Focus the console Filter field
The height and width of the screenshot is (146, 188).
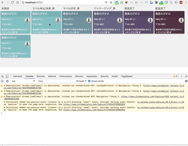(56, 81)
